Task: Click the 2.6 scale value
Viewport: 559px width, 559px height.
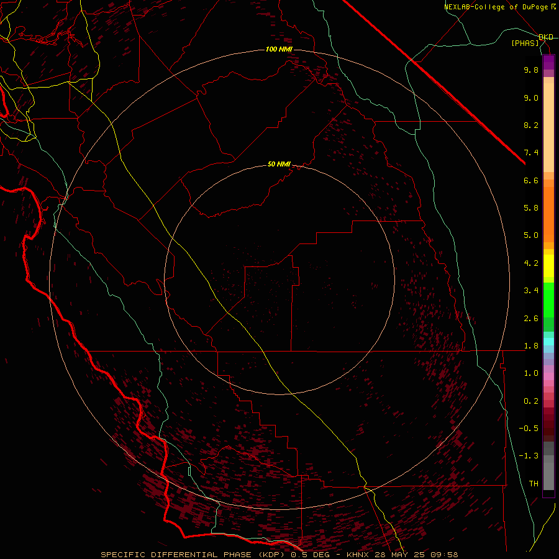Action: pos(531,319)
